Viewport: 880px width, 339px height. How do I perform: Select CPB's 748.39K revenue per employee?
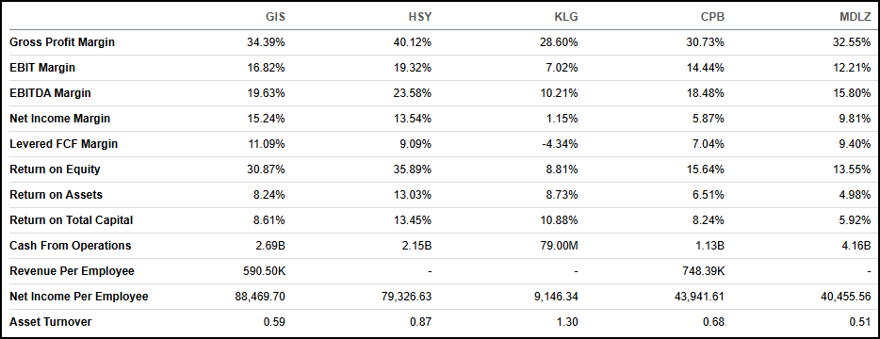point(704,271)
